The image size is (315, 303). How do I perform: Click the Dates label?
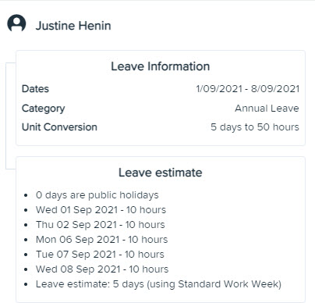click(35, 89)
